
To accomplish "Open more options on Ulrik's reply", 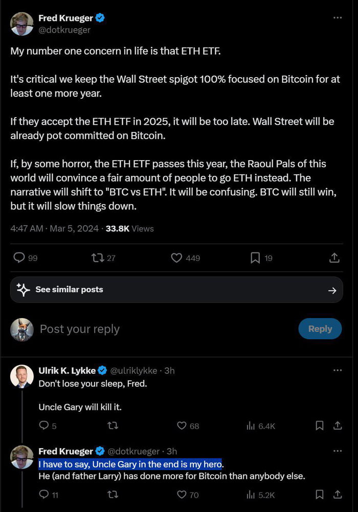I will click(x=337, y=369).
